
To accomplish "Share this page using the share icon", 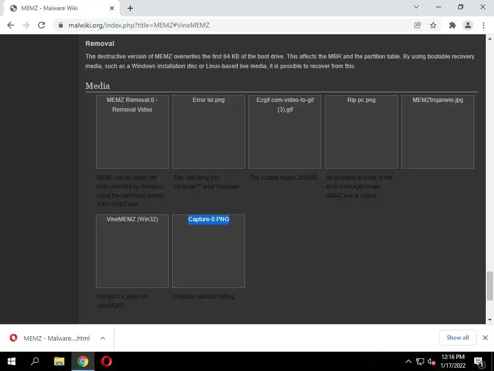I will pyautogui.click(x=417, y=25).
